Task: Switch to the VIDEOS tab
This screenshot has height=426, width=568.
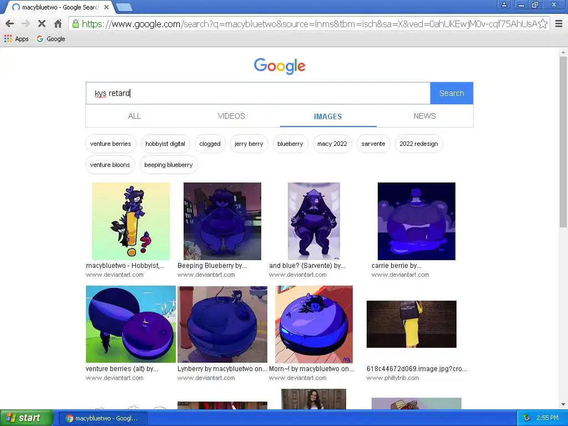Action: pyautogui.click(x=231, y=116)
